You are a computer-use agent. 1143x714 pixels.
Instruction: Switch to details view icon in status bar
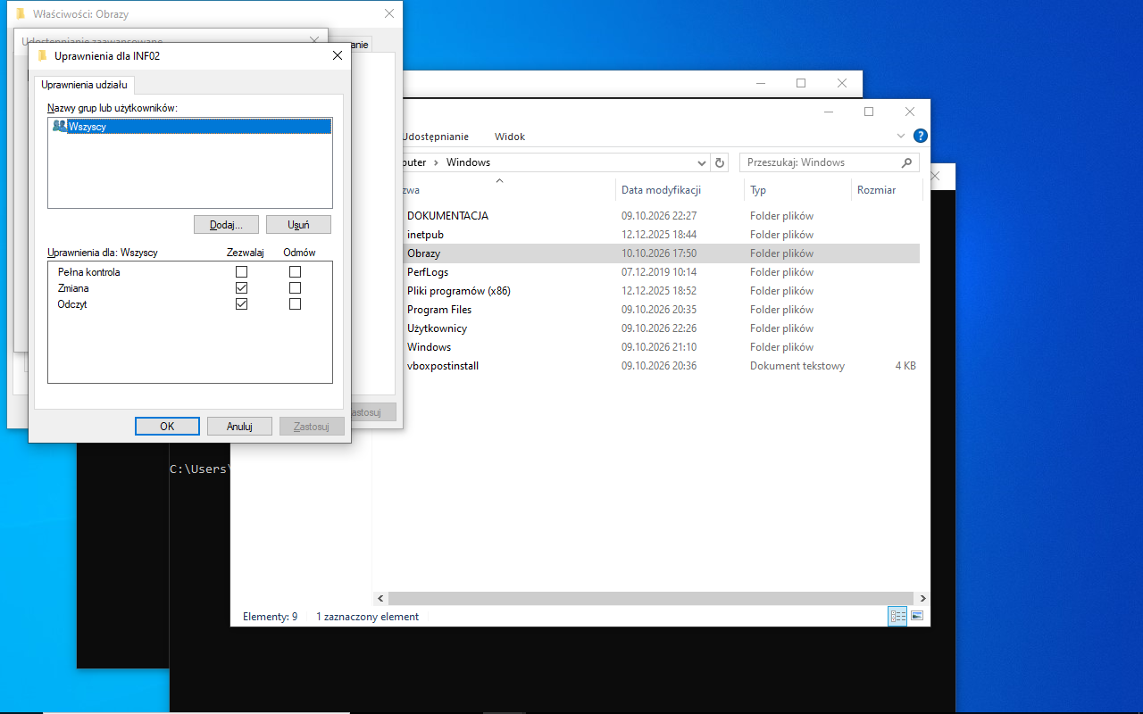tap(897, 617)
